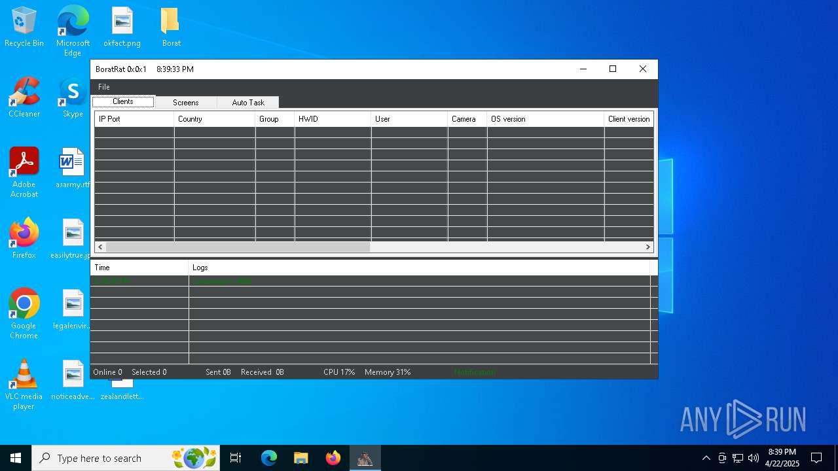Open the Microsoft Edge desktop shortcut
This screenshot has width=838, height=471.
point(73,31)
